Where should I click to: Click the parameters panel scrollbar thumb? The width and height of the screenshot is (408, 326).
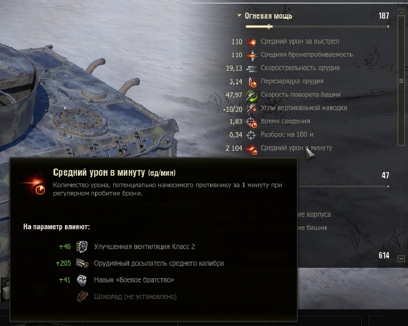pos(401,81)
